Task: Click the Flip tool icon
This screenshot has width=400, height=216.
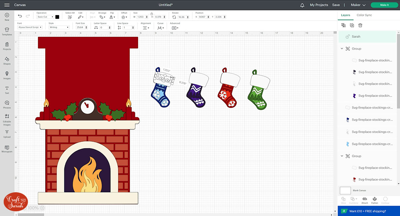Action: point(111,17)
